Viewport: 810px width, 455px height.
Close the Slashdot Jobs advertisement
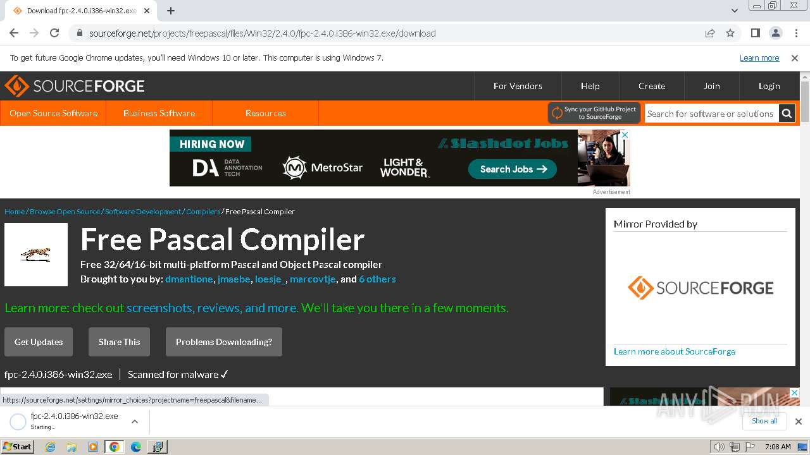(x=625, y=135)
